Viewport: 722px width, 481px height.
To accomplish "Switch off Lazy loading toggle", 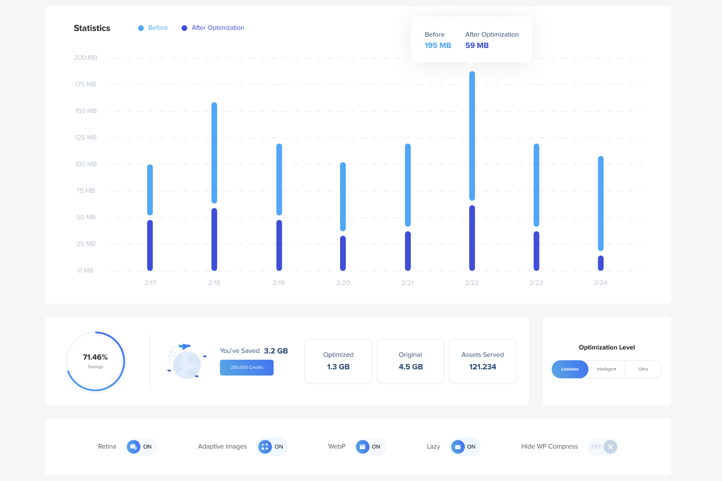I will tap(465, 447).
